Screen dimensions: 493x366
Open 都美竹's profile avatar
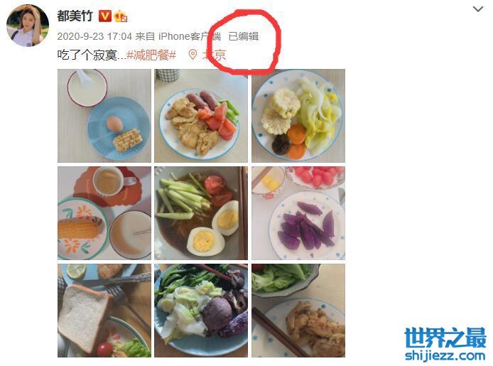[28, 26]
